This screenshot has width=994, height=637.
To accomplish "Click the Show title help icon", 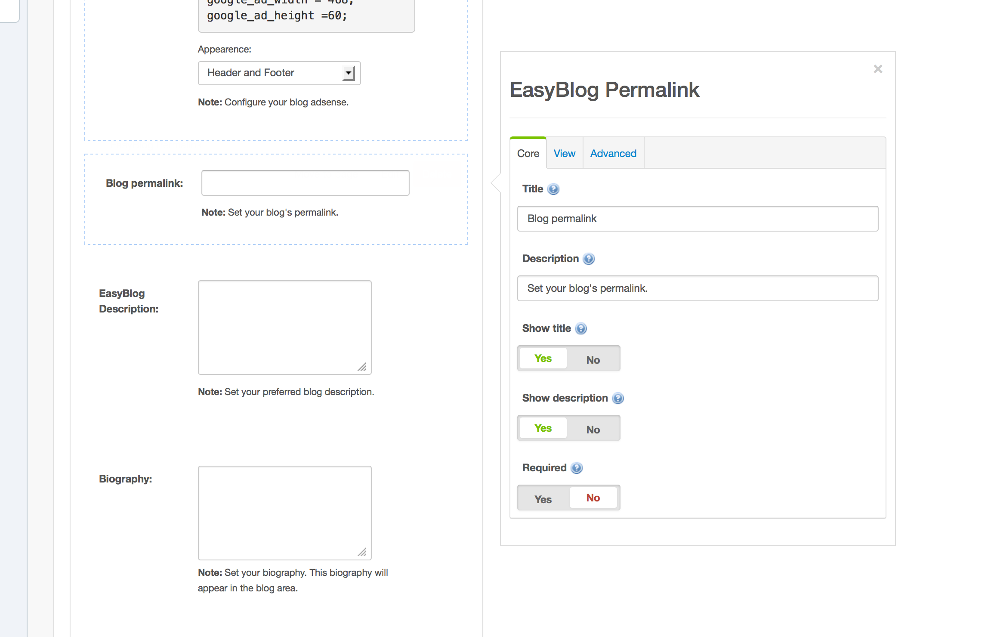I will (x=581, y=328).
